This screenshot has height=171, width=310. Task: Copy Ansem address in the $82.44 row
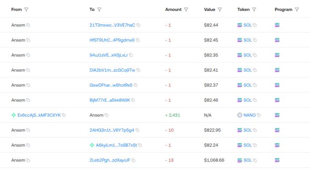28,25
